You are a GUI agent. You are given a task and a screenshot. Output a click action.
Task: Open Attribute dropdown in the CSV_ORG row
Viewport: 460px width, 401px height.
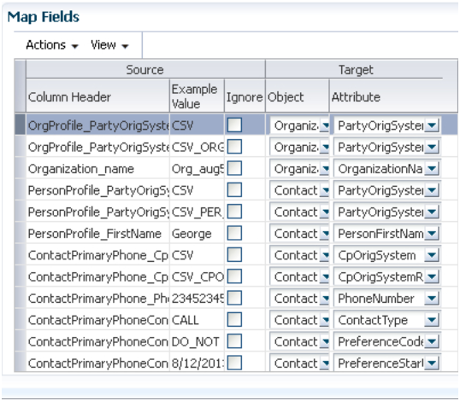pyautogui.click(x=432, y=147)
